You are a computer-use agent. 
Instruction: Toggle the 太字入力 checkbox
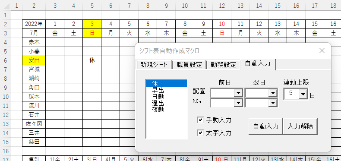tap(201, 133)
